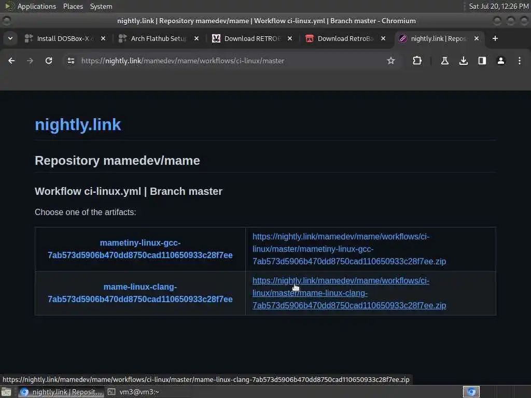531x398 pixels.
Task: Open the nightly.link home heading link
Action: tap(78, 124)
